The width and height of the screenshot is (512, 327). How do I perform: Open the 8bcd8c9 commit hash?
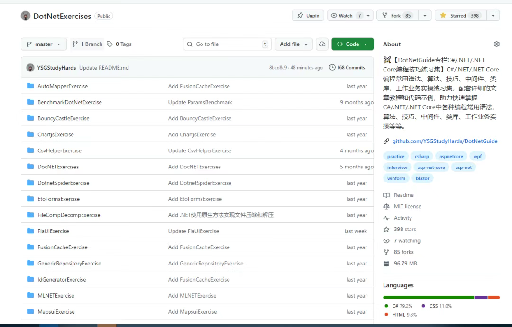pos(278,68)
